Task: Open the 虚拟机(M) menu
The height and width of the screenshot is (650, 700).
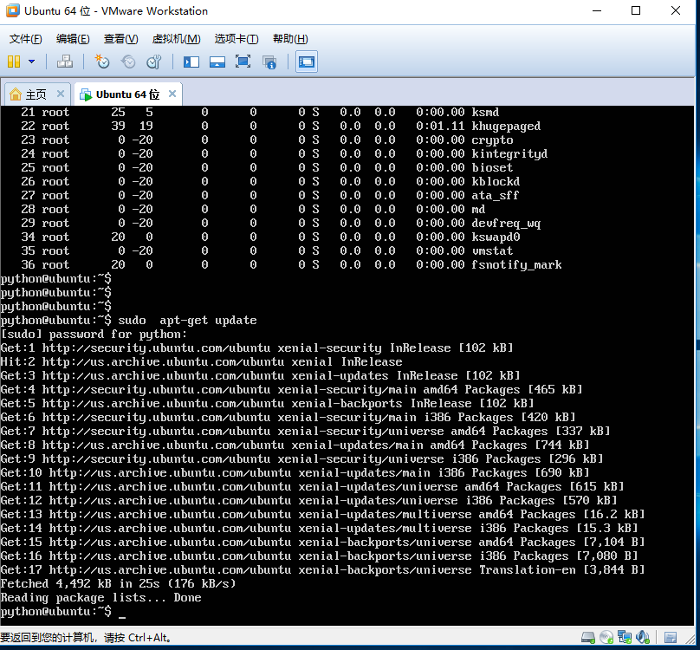Action: coord(176,39)
